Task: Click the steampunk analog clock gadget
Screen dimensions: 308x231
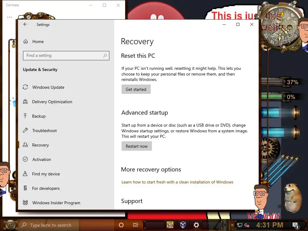Action: click(x=281, y=27)
